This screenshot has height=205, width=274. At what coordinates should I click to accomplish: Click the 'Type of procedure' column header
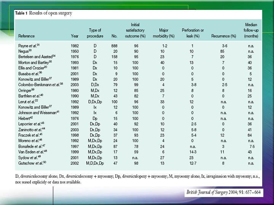click(95, 33)
